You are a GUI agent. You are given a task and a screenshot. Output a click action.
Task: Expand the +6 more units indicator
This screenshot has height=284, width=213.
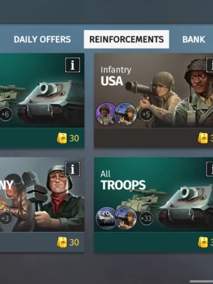[5, 114]
